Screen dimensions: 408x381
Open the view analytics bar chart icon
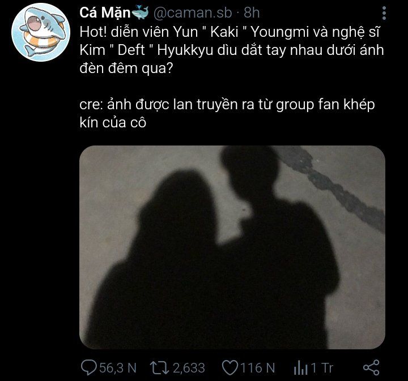click(300, 368)
